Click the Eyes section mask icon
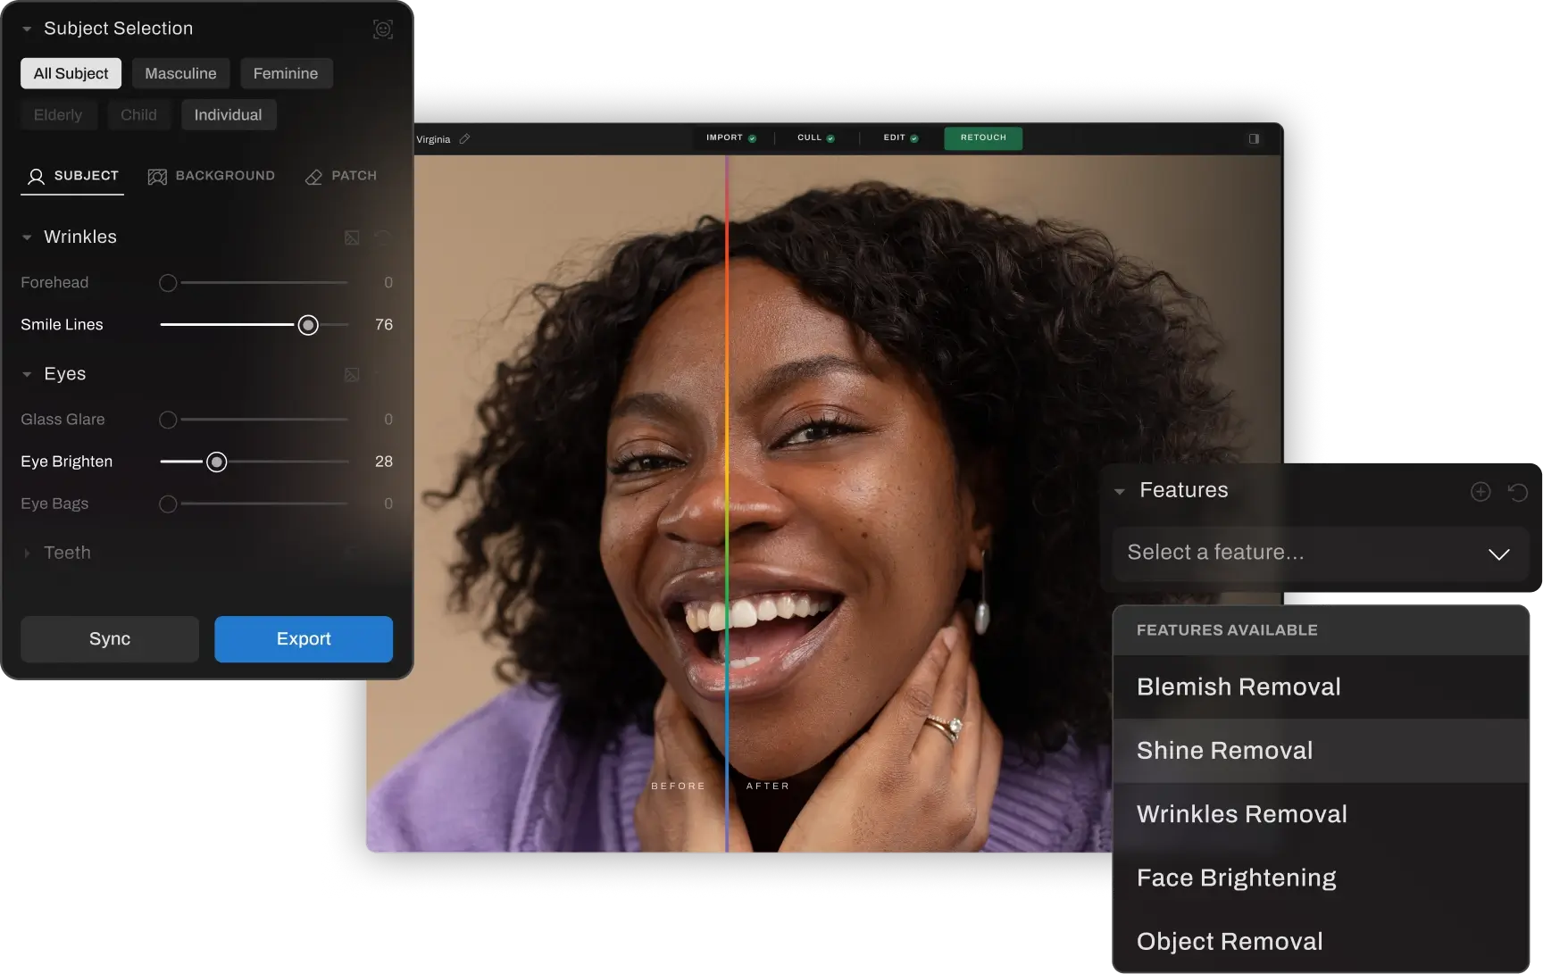This screenshot has width=1543, height=974. coord(352,375)
